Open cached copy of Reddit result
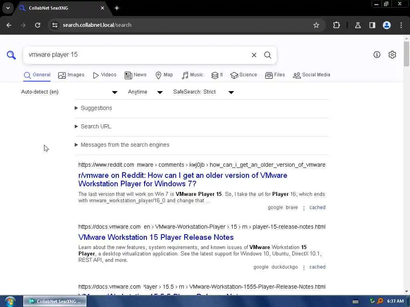This screenshot has width=410, height=307. [x=318, y=207]
